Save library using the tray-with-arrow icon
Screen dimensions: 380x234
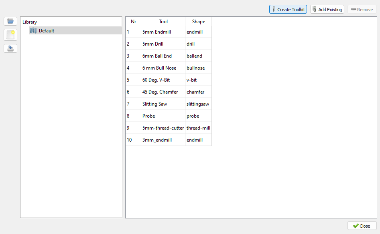tap(10, 48)
